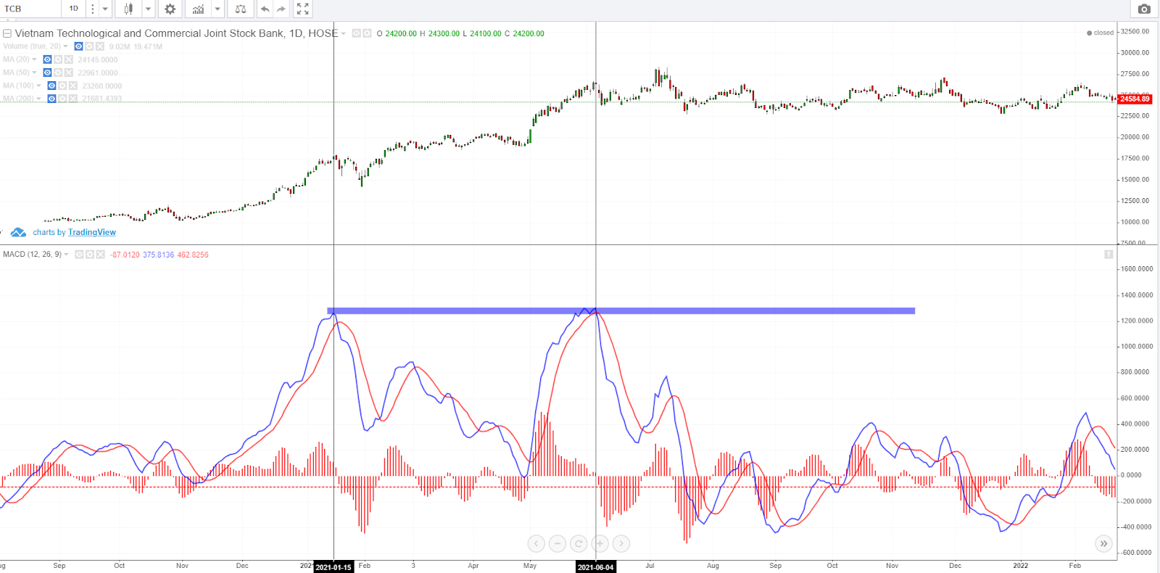Open MA (20) settings gear
The width and height of the screenshot is (1160, 573).
click(x=58, y=59)
